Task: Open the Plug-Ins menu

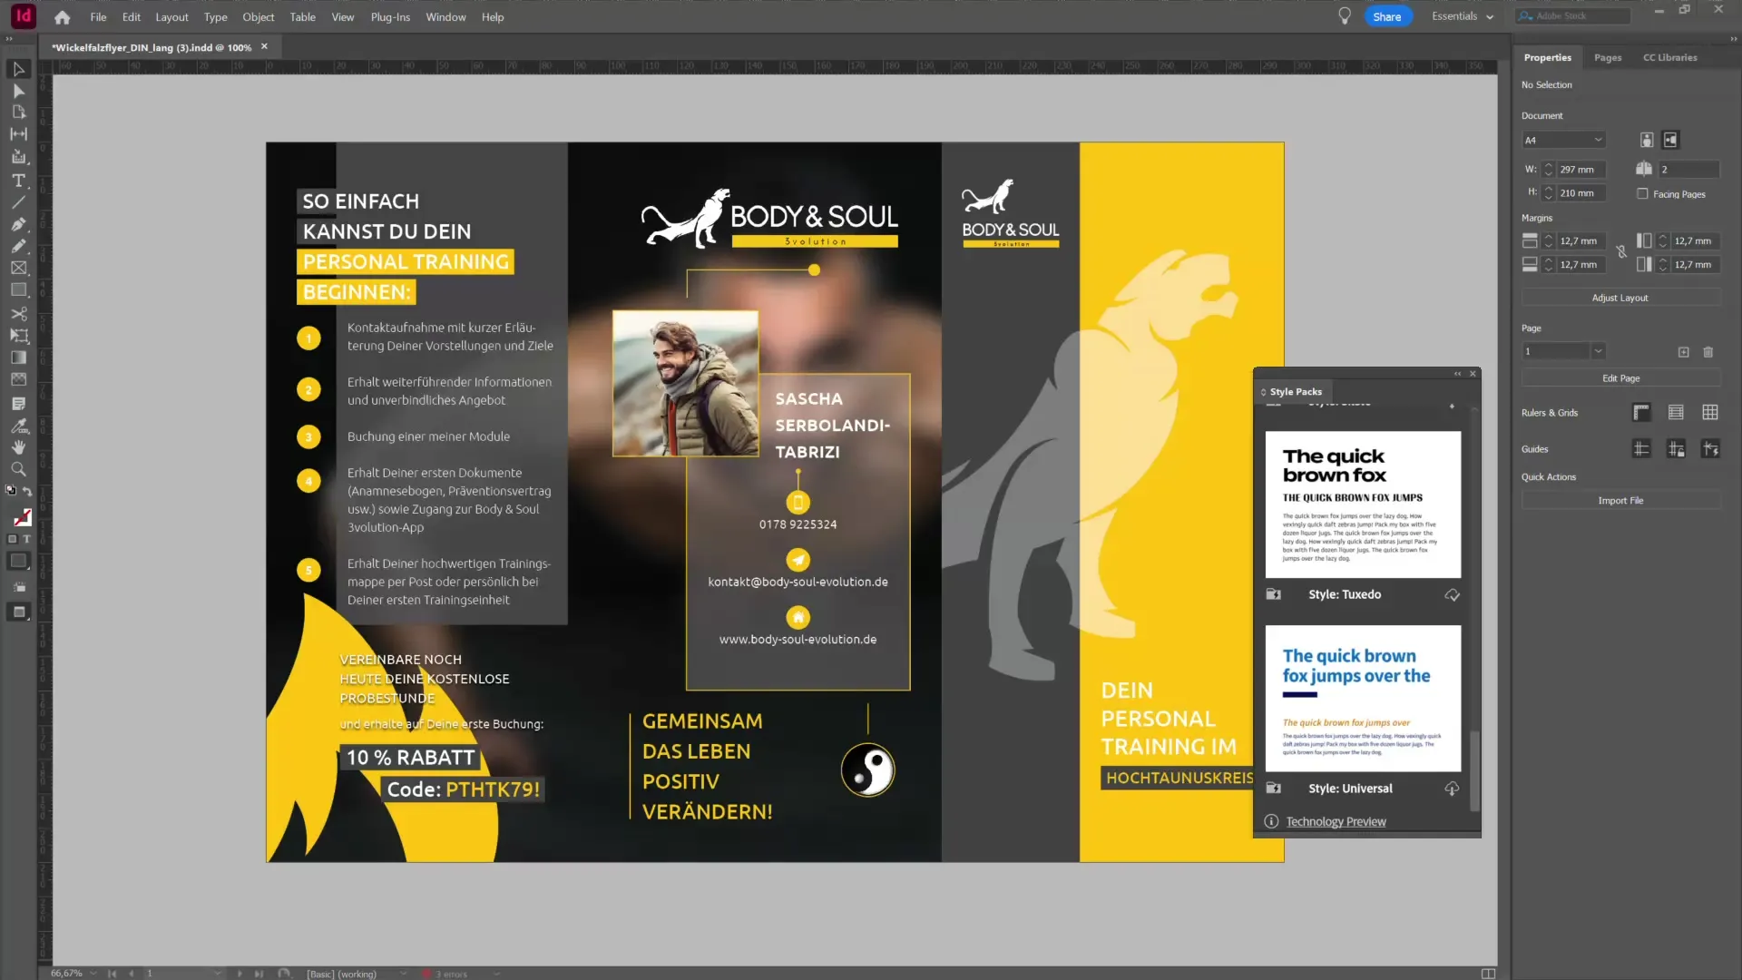Action: pyautogui.click(x=390, y=17)
